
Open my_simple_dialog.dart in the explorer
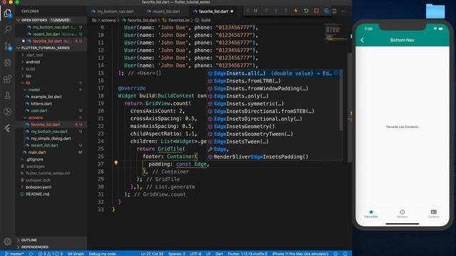tap(51, 139)
